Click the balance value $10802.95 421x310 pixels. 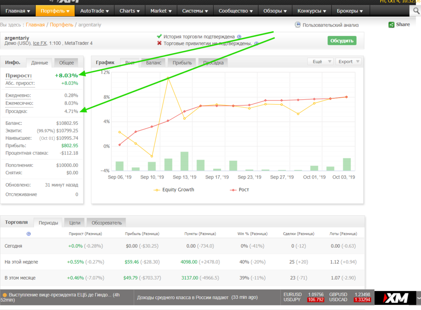coord(67,123)
